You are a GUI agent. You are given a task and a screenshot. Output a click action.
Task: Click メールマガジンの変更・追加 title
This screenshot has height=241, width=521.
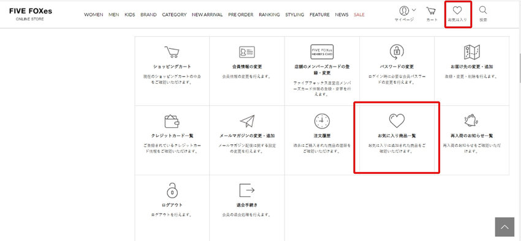click(247, 136)
